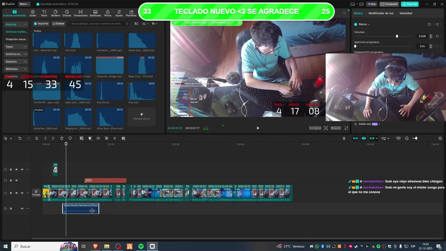Expand the Biblioteca sidebar section
446x251 pixels.
pyautogui.click(x=25, y=69)
